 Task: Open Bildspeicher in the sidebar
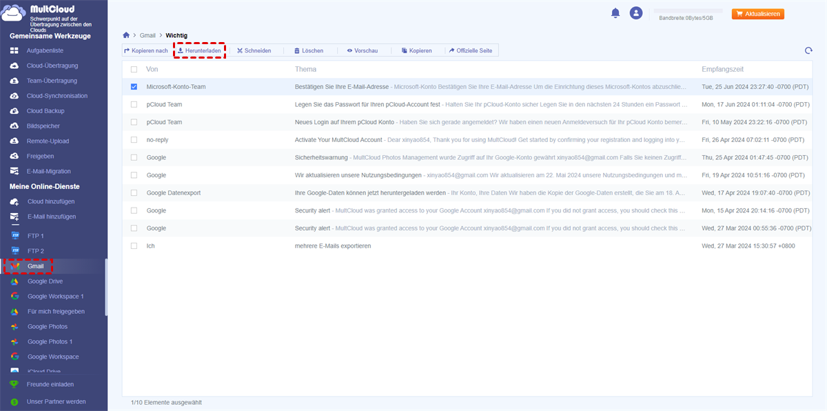[x=43, y=126]
